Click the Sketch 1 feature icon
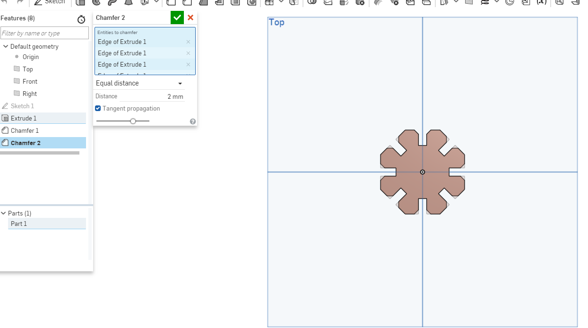 pos(5,106)
